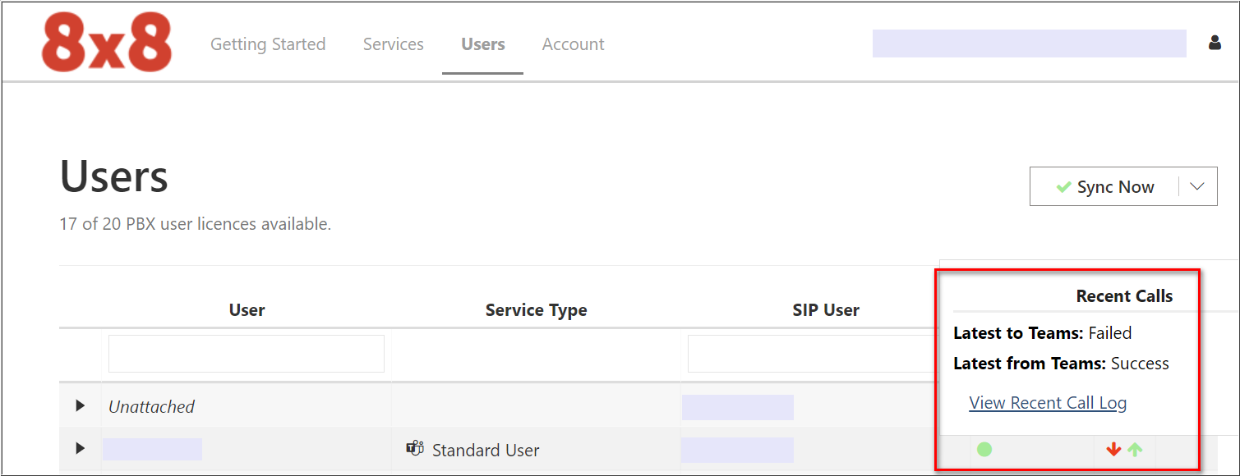Go to the Account tab
Viewport: 1240px width, 476px height.
click(574, 44)
